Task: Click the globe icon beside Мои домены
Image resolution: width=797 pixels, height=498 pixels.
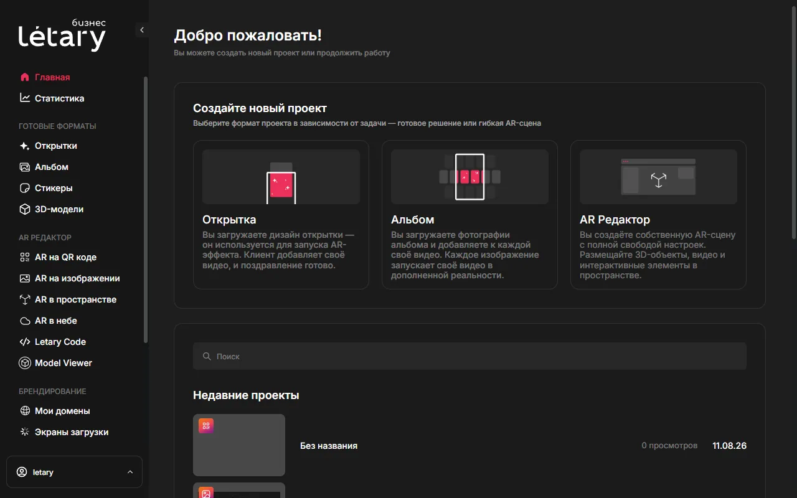Action: pos(25,411)
